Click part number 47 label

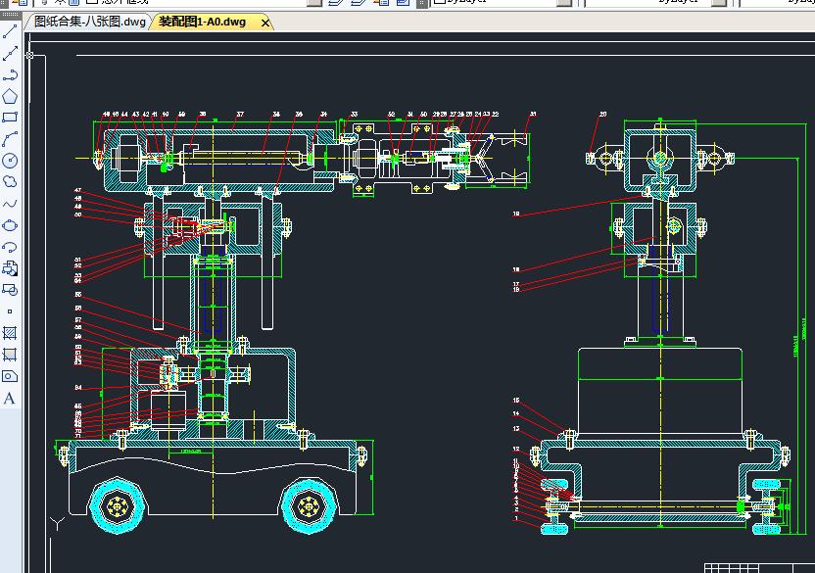click(x=78, y=191)
